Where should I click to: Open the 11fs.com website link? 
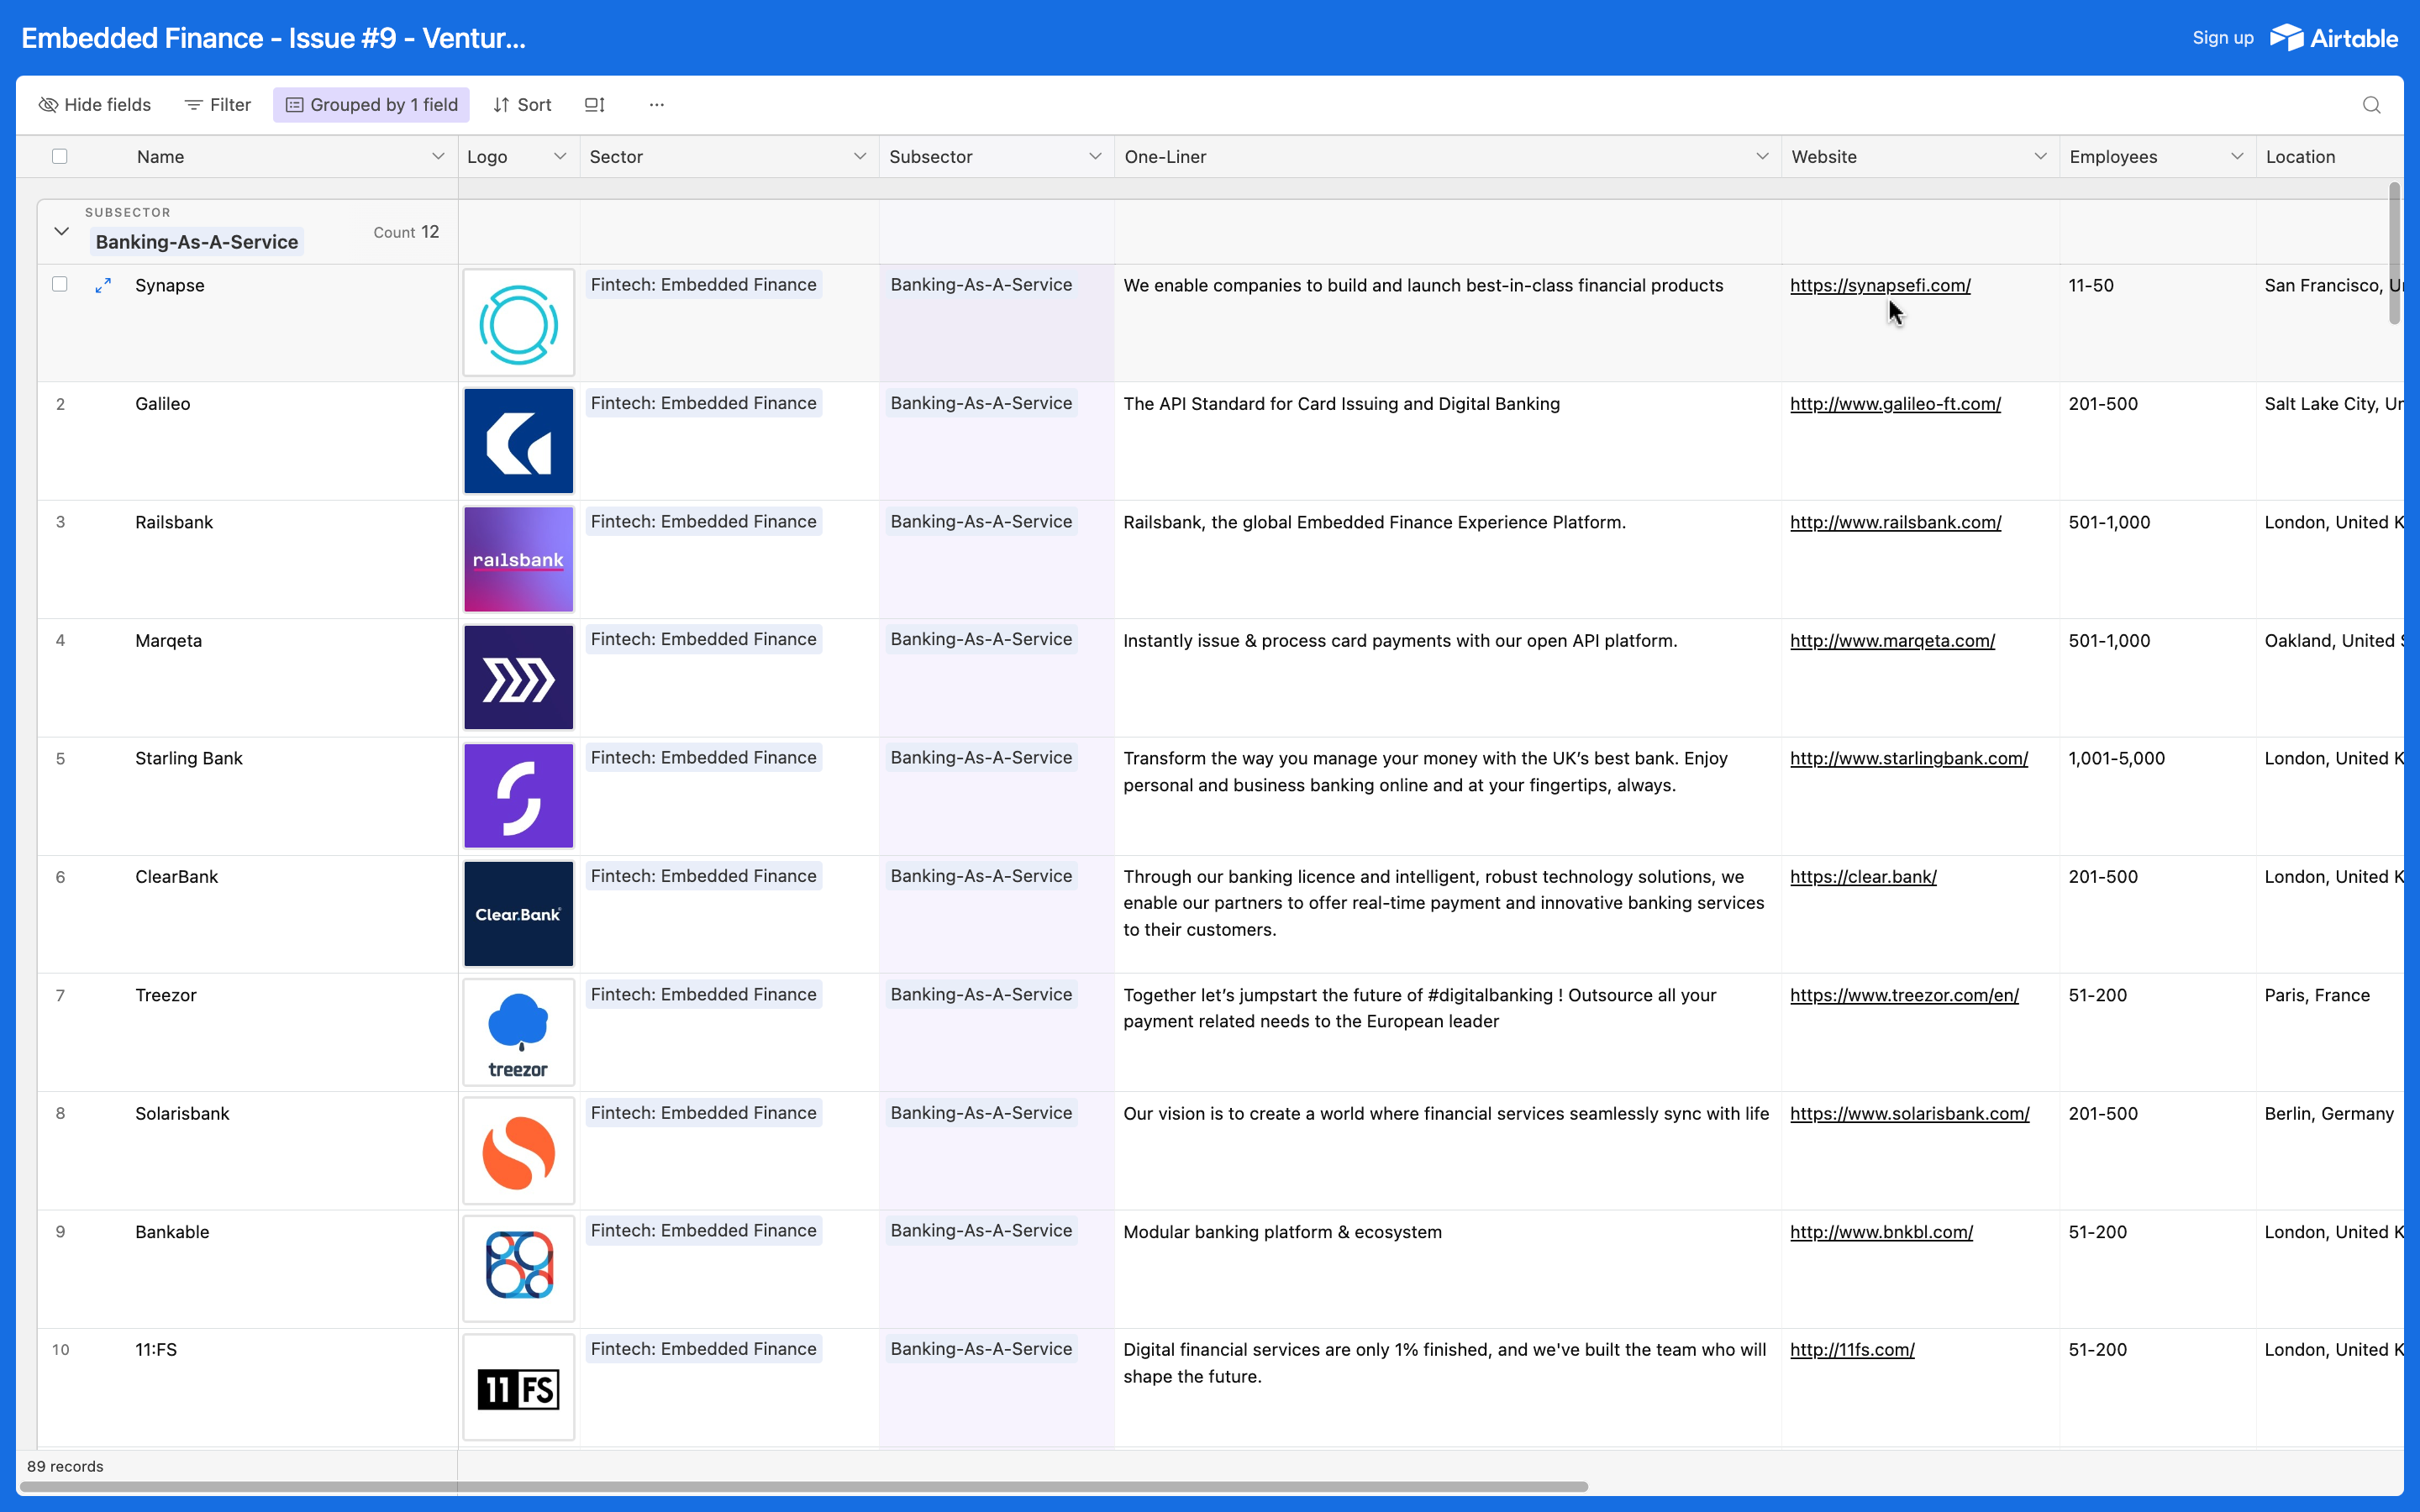(1852, 1350)
